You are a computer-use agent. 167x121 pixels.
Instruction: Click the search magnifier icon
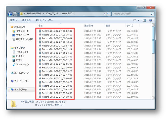tap(152, 14)
